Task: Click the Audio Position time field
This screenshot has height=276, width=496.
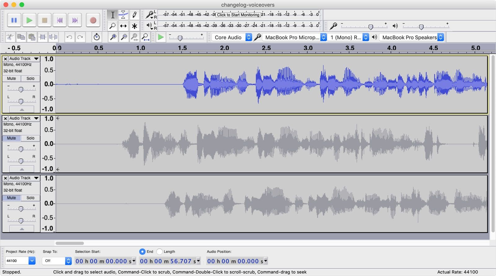Action: click(x=237, y=261)
